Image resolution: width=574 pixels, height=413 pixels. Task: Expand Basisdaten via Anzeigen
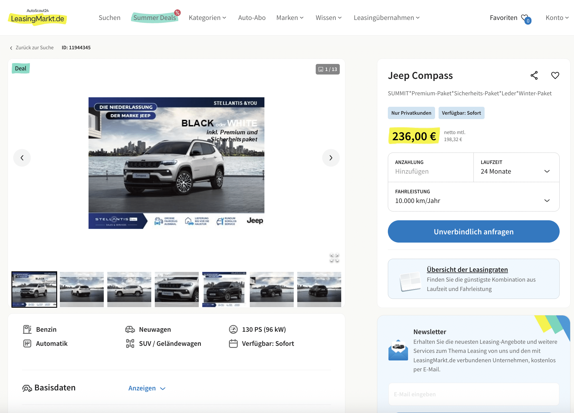coord(147,388)
